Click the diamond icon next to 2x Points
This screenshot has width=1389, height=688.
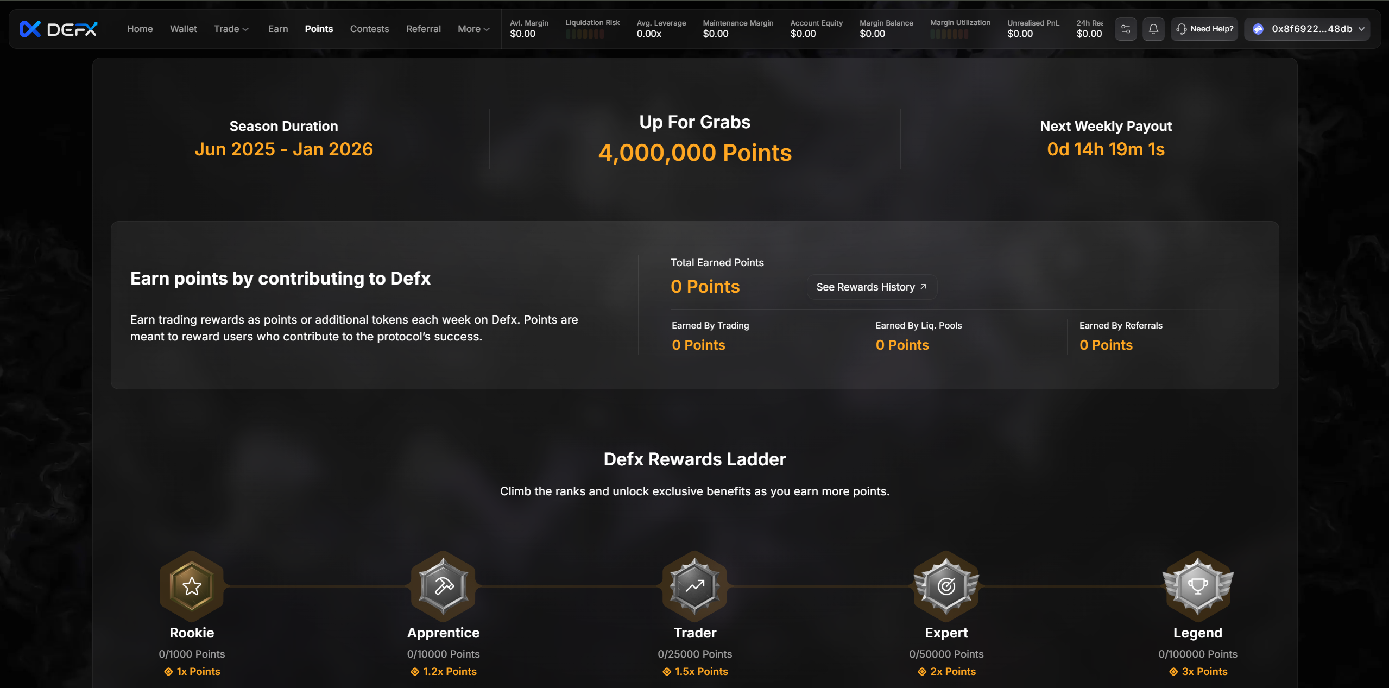922,672
